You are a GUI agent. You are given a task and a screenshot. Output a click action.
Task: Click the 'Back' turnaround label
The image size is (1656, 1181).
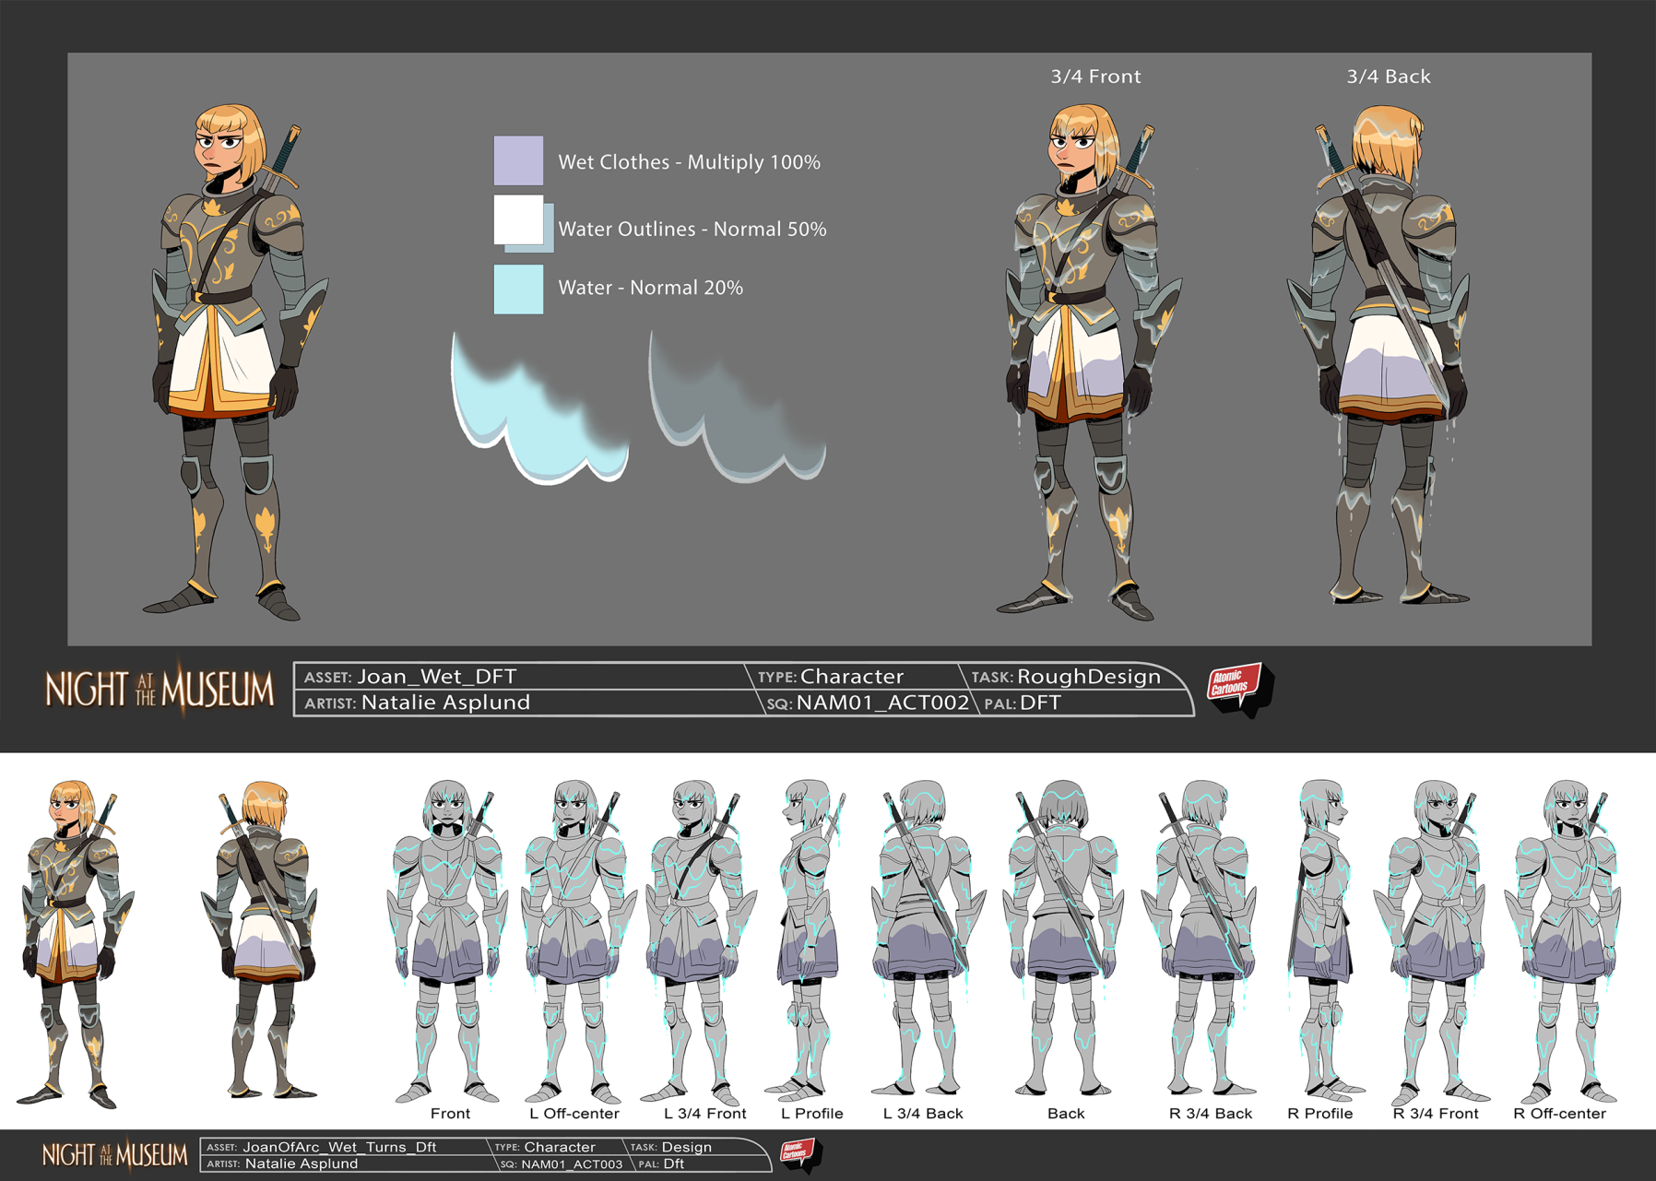[1066, 1114]
